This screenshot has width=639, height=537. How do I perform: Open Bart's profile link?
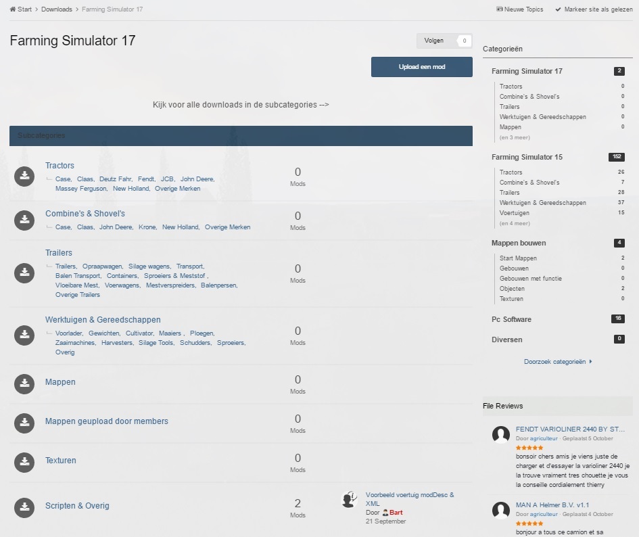click(396, 513)
